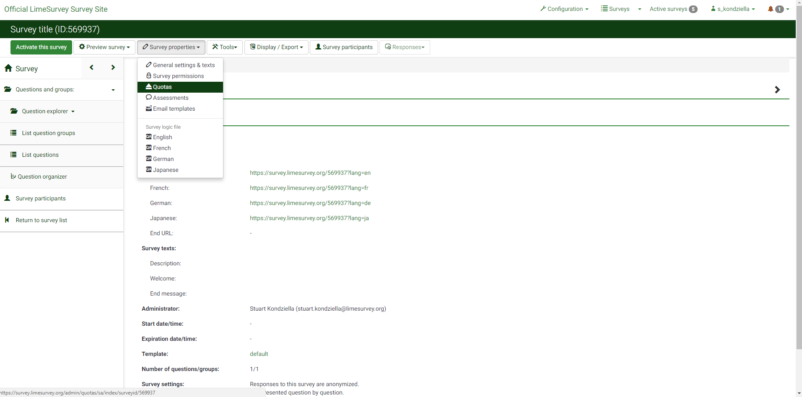Click the Survey home icon in sidebar

pos(8,68)
